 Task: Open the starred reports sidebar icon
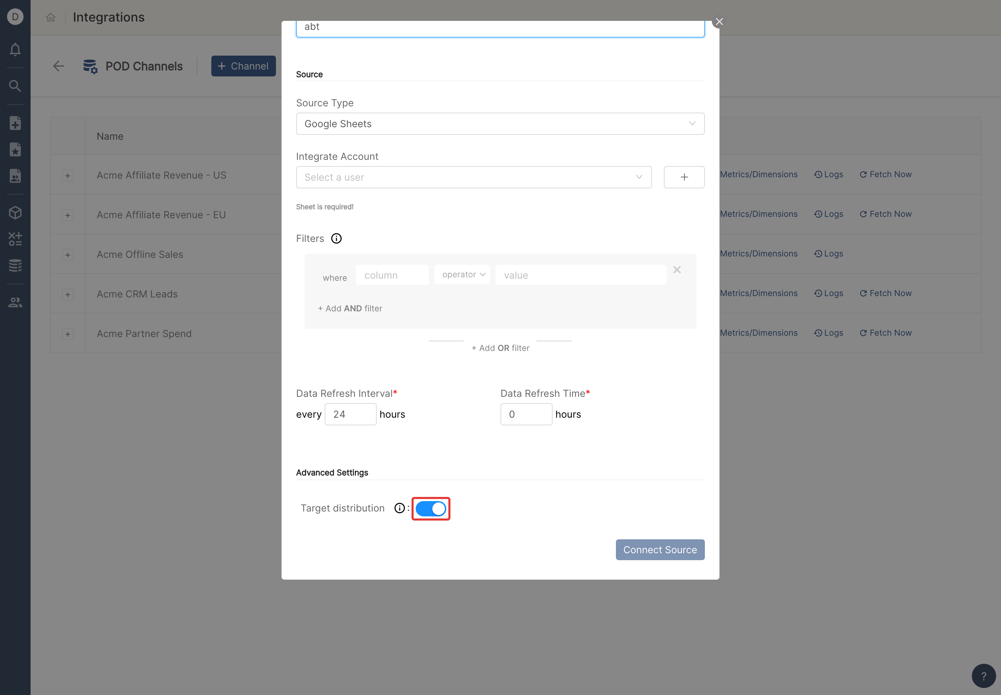(15, 149)
